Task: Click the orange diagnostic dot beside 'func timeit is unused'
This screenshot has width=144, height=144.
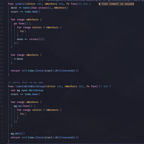Action: (x=99, y=4)
